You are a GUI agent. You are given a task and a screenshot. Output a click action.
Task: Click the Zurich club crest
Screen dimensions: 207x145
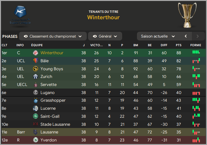tap(35, 77)
